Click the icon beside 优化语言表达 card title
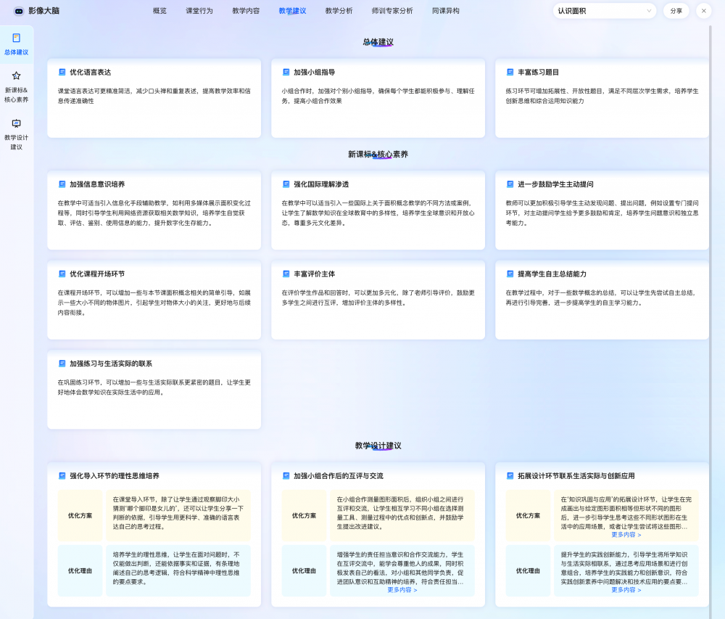This screenshot has height=619, width=725. [x=62, y=72]
